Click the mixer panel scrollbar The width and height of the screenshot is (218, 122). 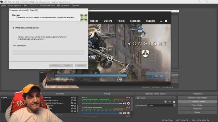(x=132, y=104)
